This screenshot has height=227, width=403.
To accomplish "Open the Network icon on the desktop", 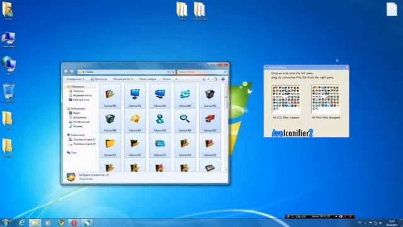I will pos(8,66).
